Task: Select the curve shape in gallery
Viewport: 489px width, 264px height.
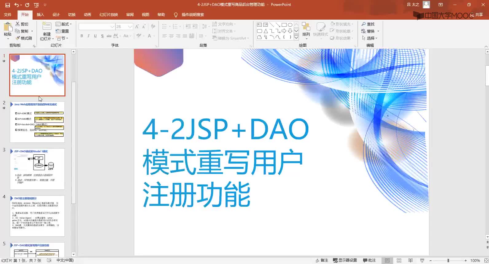Action: tap(278, 37)
